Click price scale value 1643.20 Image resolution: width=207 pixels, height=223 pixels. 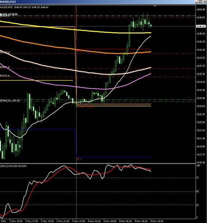(x=201, y=42)
